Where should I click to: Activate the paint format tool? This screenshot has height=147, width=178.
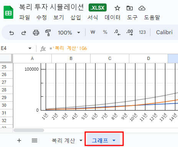coord(48,33)
